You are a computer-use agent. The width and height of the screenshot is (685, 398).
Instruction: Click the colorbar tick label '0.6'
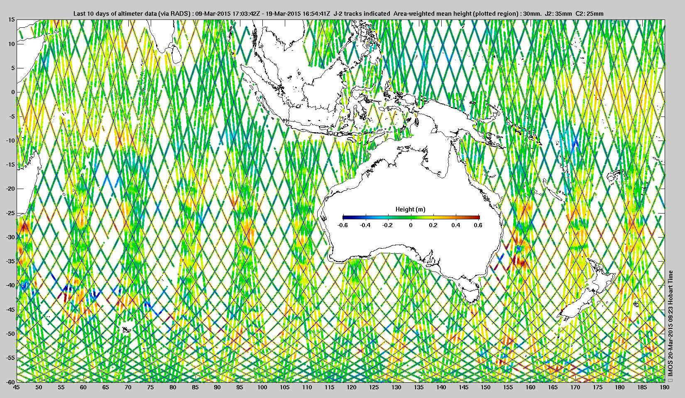(x=478, y=225)
